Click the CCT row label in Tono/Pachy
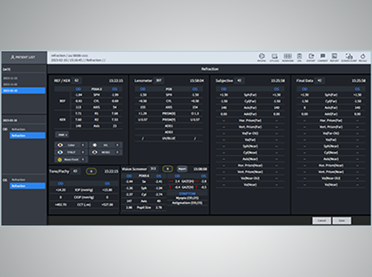The height and width of the screenshot is (277, 372). point(84,205)
